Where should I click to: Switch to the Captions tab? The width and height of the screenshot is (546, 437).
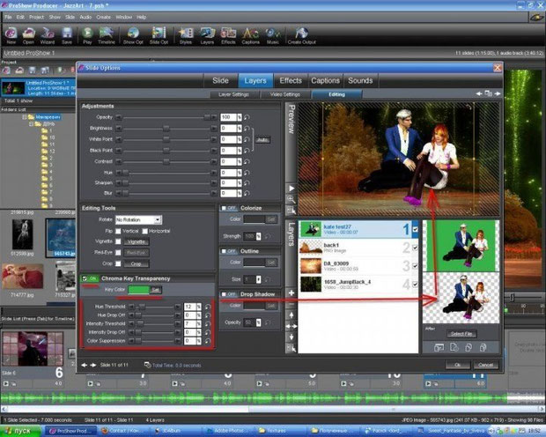(325, 80)
